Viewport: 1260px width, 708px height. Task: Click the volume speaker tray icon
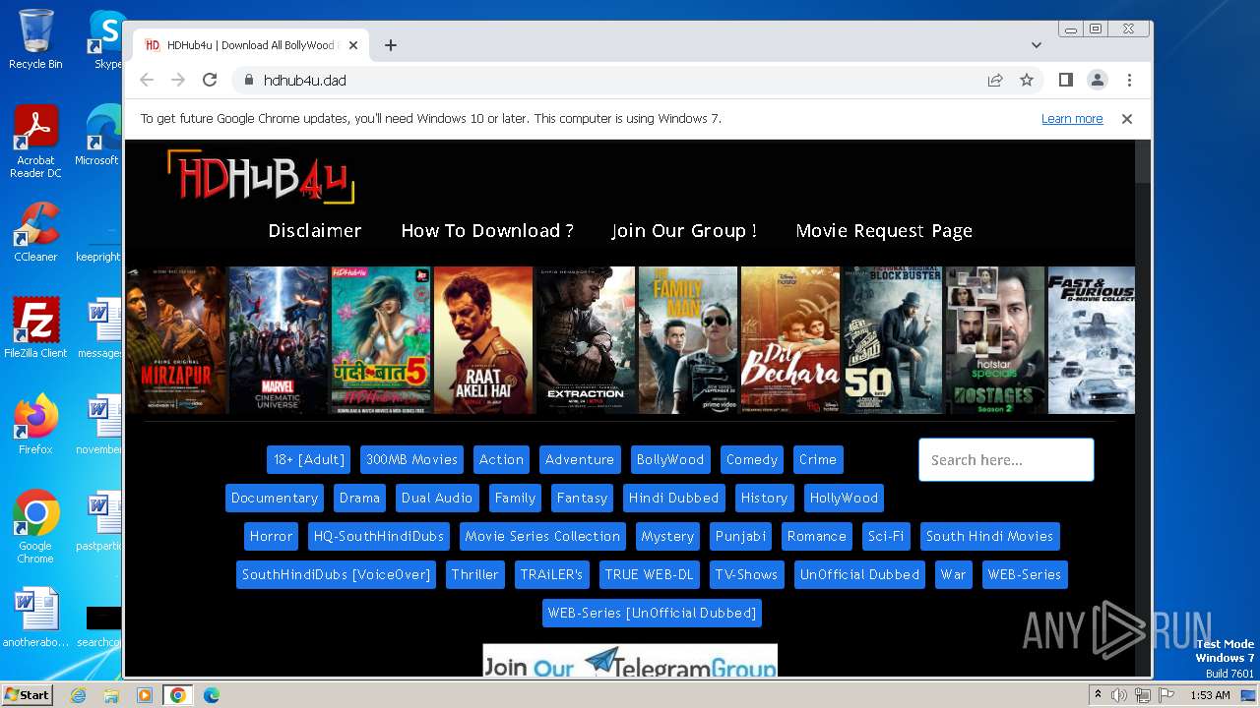coord(1119,695)
